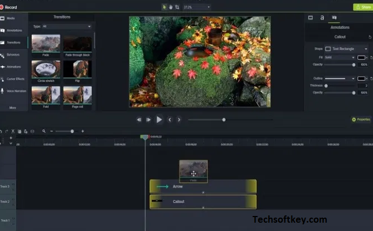Open the Shape dropdown showing Text Rectangle

pyautogui.click(x=347, y=48)
